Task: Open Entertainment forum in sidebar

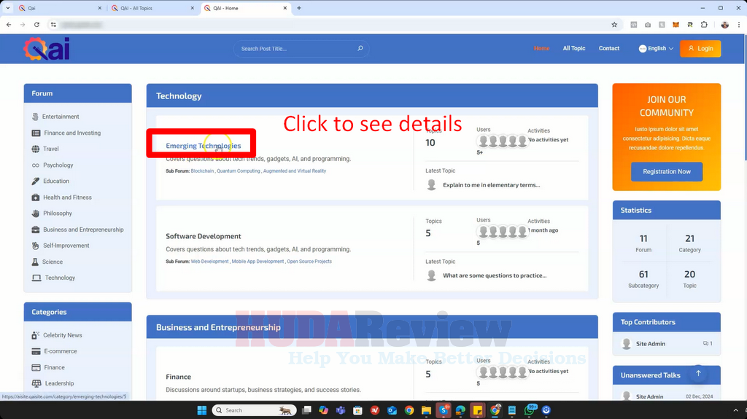Action: pos(61,117)
